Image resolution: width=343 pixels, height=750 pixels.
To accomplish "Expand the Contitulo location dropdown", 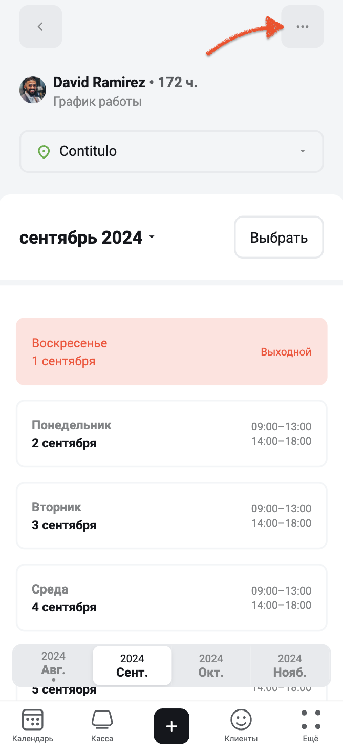I will pyautogui.click(x=171, y=151).
